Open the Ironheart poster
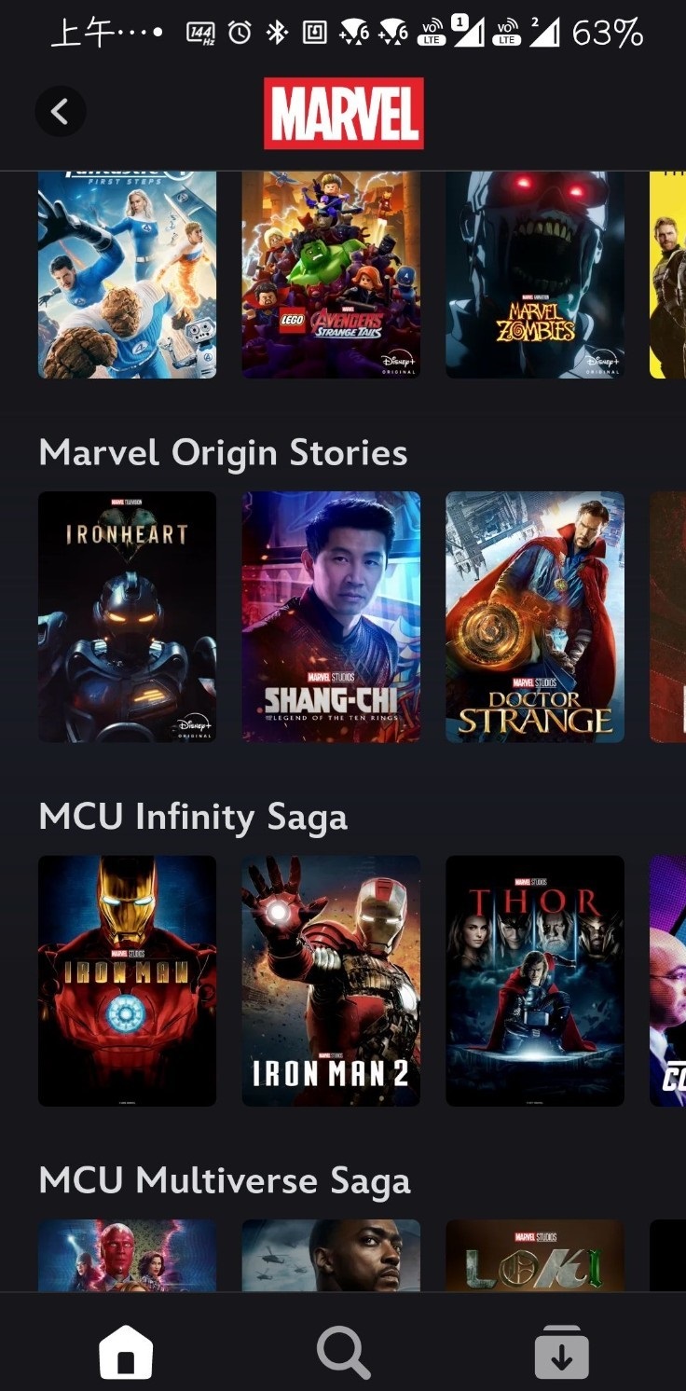Screen dimensions: 686x1391 [127, 617]
